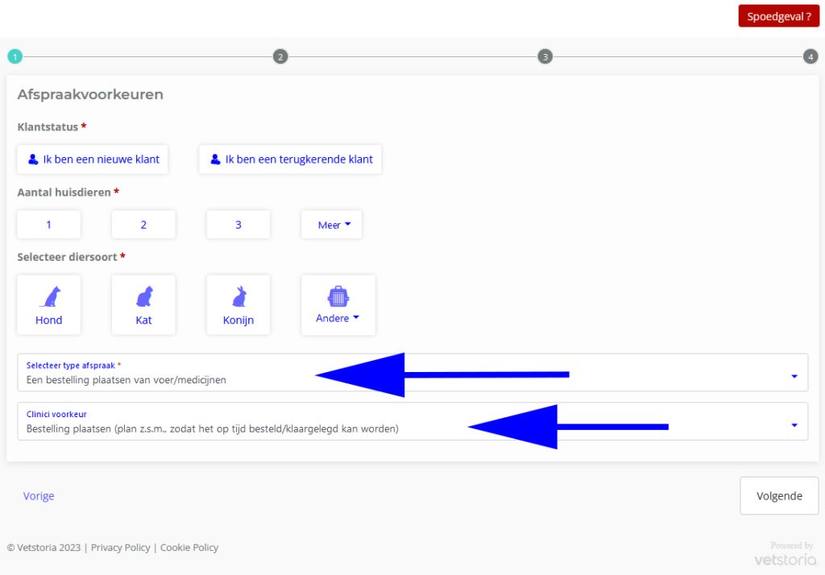Jump to step 4 in progress bar

pyautogui.click(x=810, y=56)
